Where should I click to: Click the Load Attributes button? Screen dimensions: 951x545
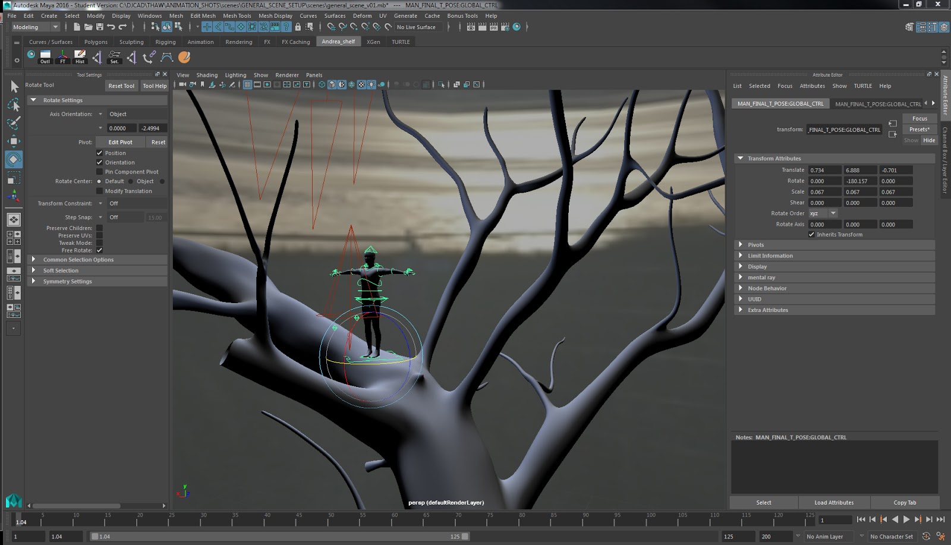(833, 502)
